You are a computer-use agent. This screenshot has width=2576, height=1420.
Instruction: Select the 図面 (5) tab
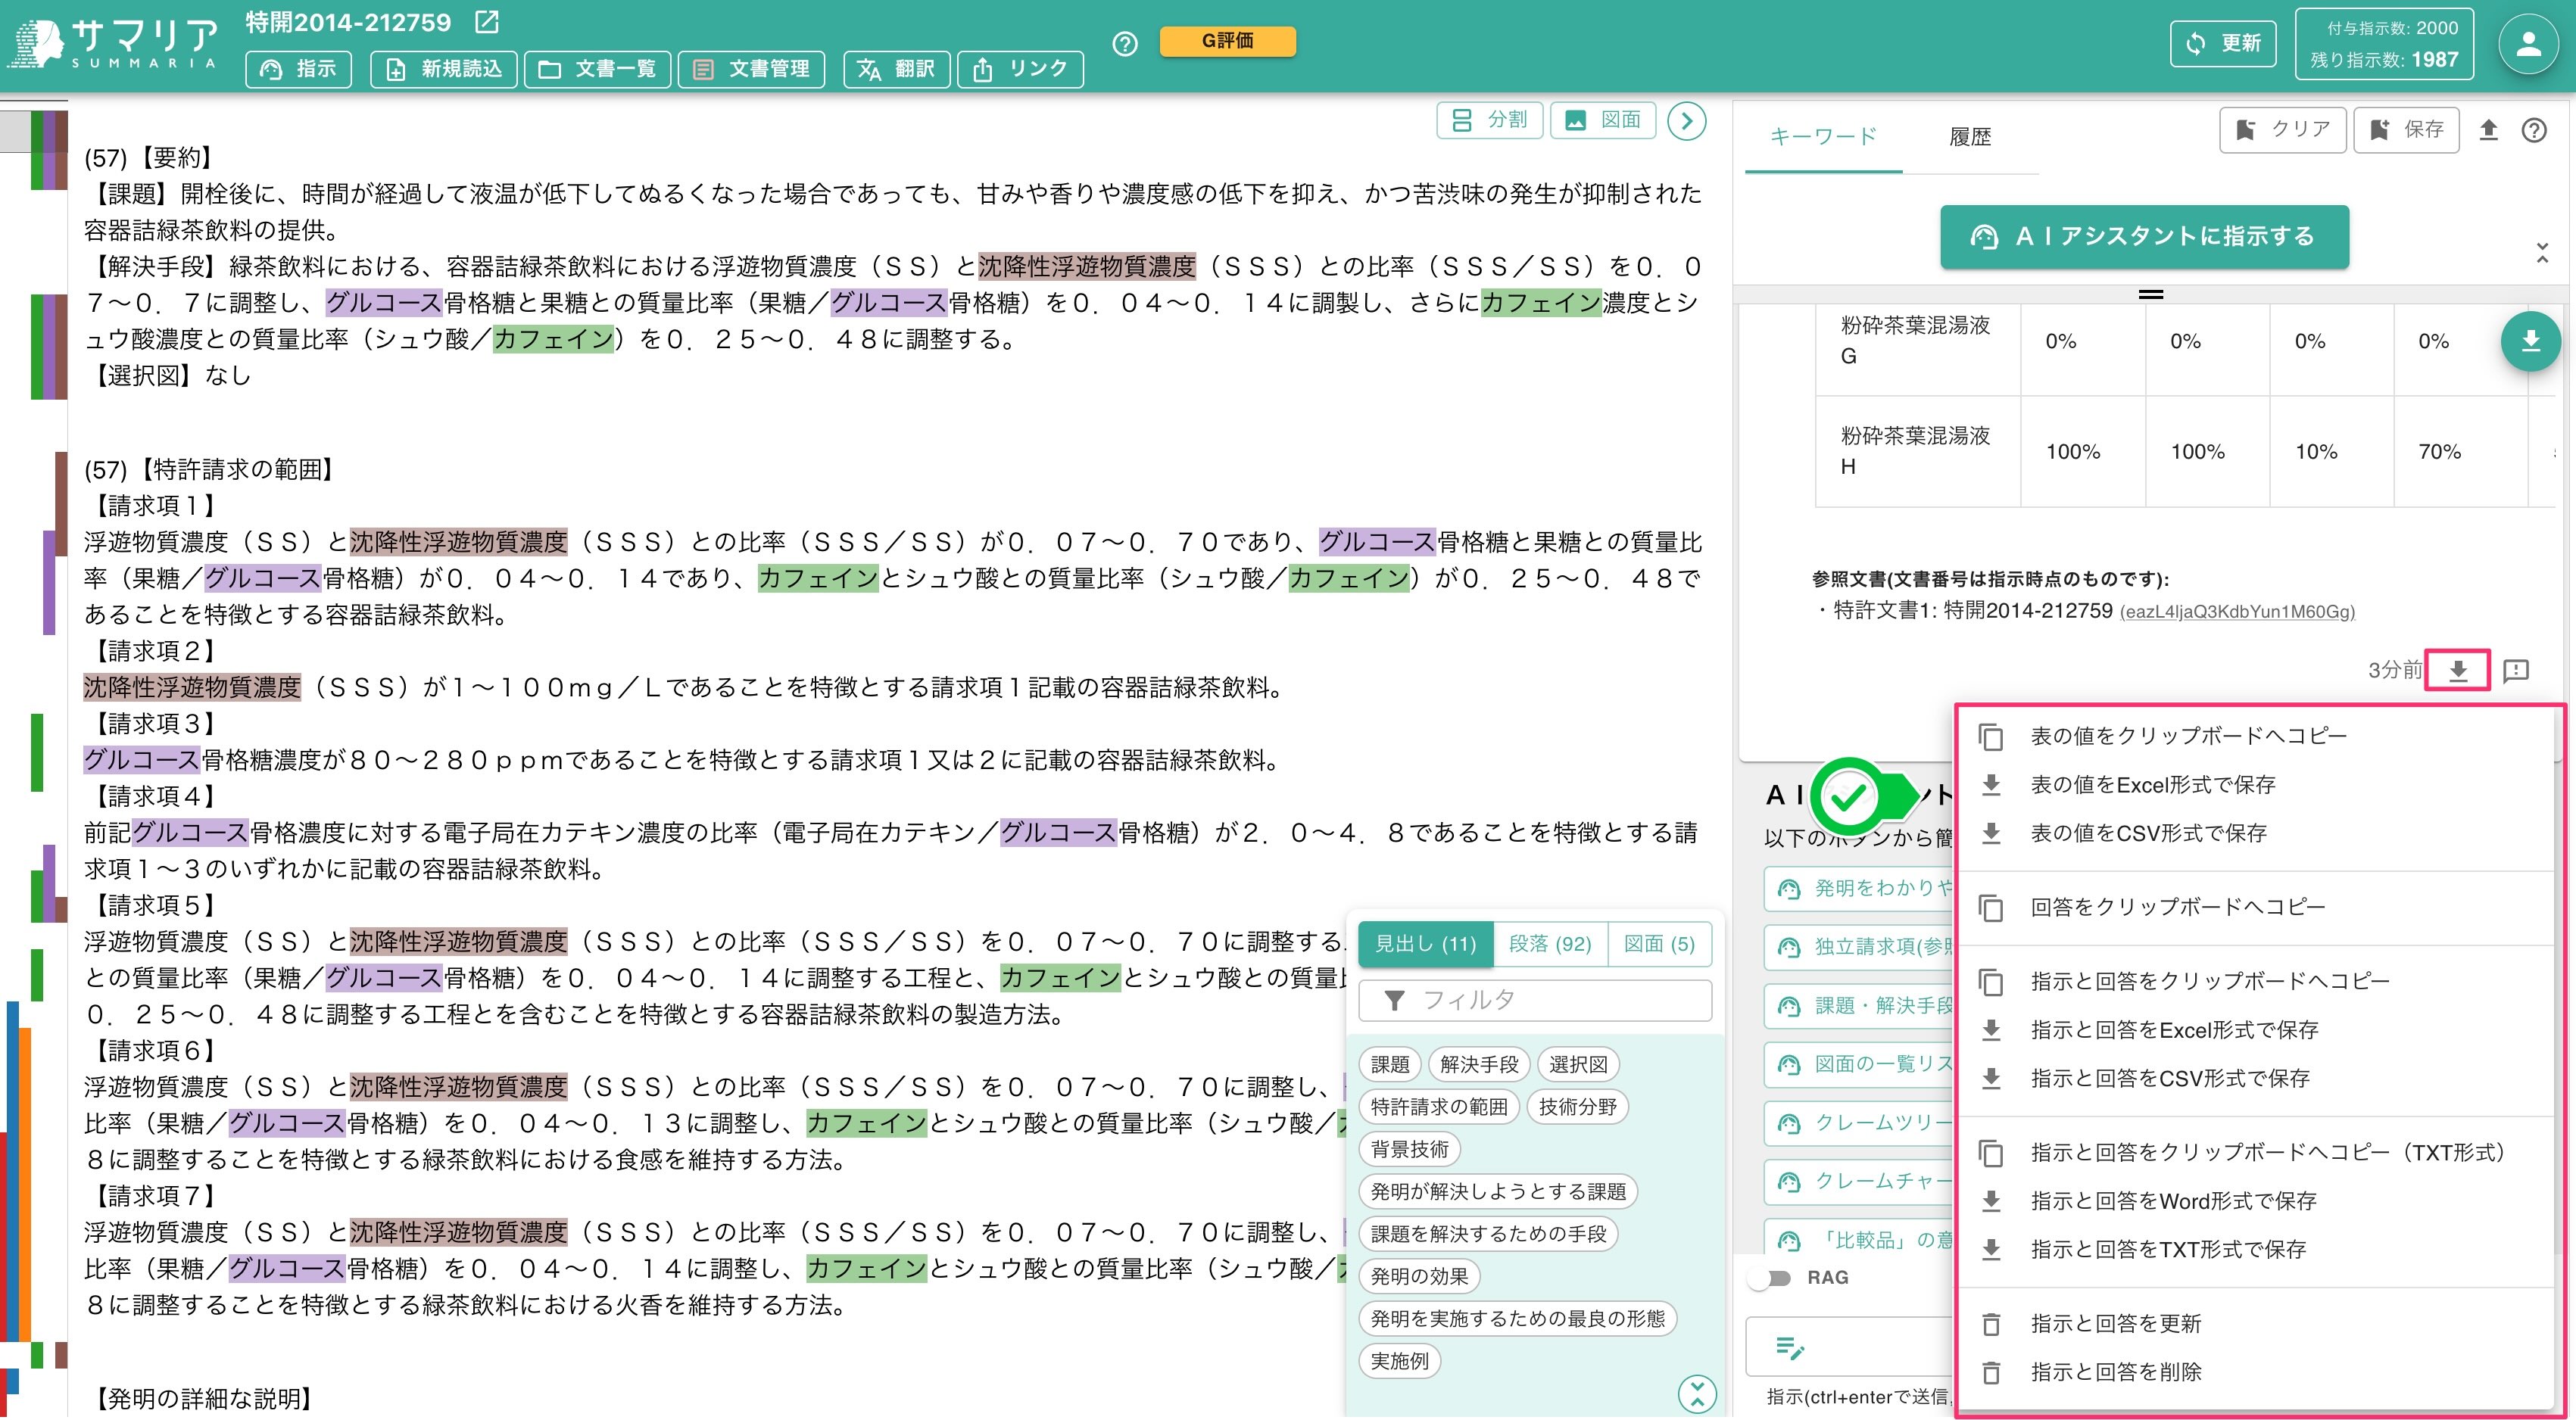point(1659,943)
